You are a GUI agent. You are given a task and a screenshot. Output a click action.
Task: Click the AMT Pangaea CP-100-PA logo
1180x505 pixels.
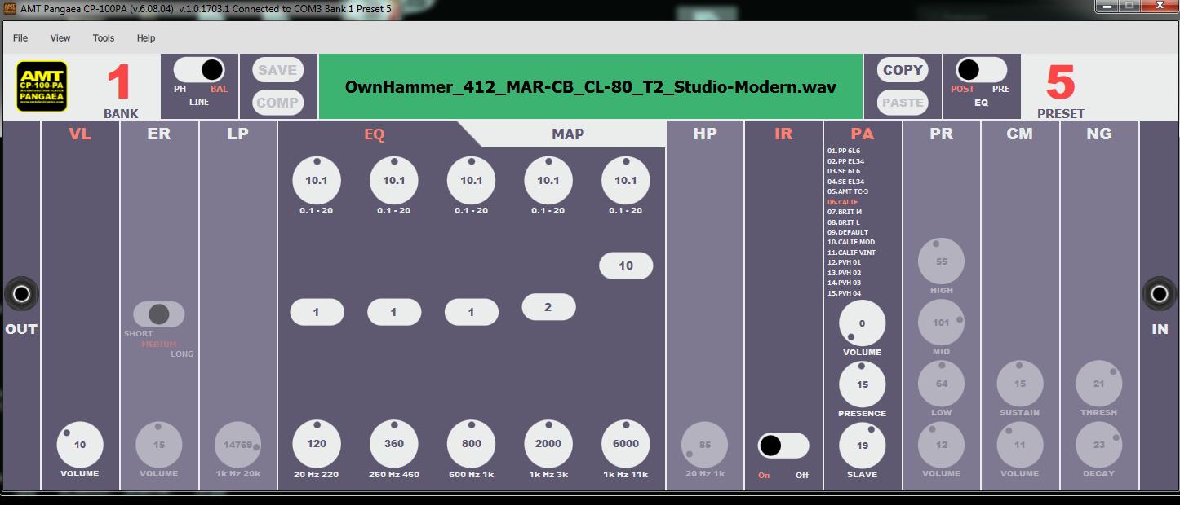point(42,86)
